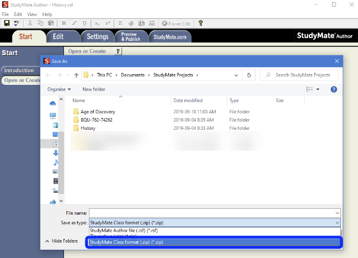
Task: Toggle Underline formatting in the toolbar
Action: (85, 23)
